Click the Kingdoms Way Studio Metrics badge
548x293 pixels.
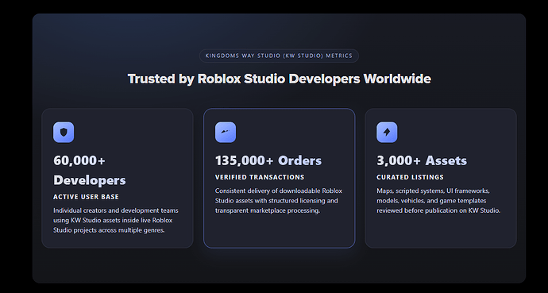click(x=279, y=56)
